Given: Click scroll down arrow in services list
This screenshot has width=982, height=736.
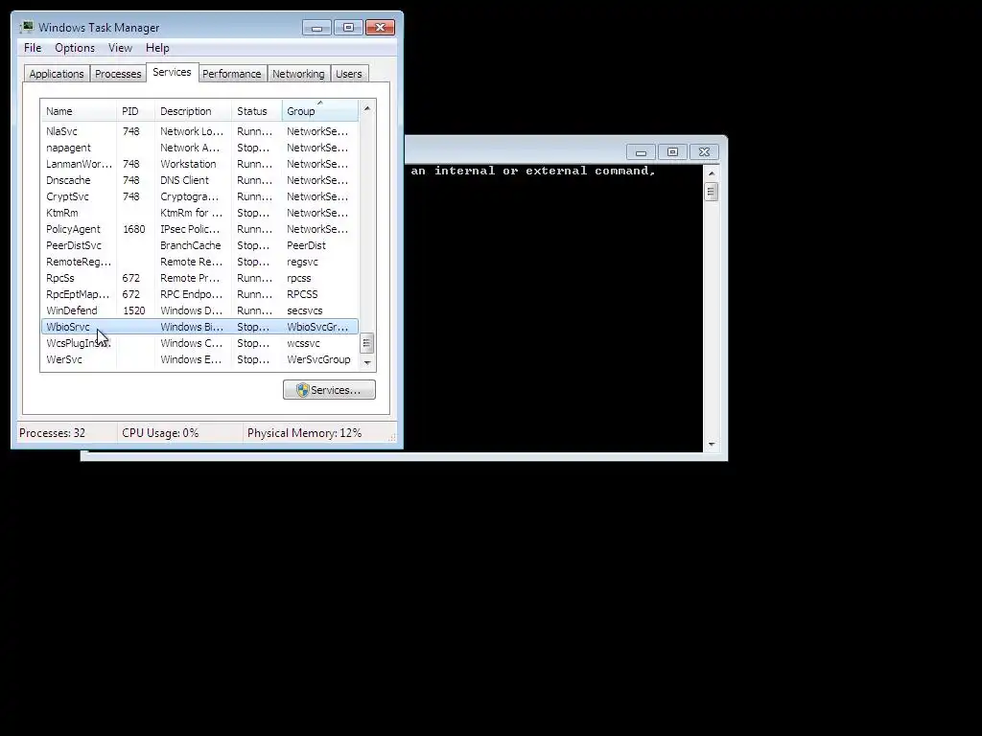Looking at the screenshot, I should tap(367, 363).
